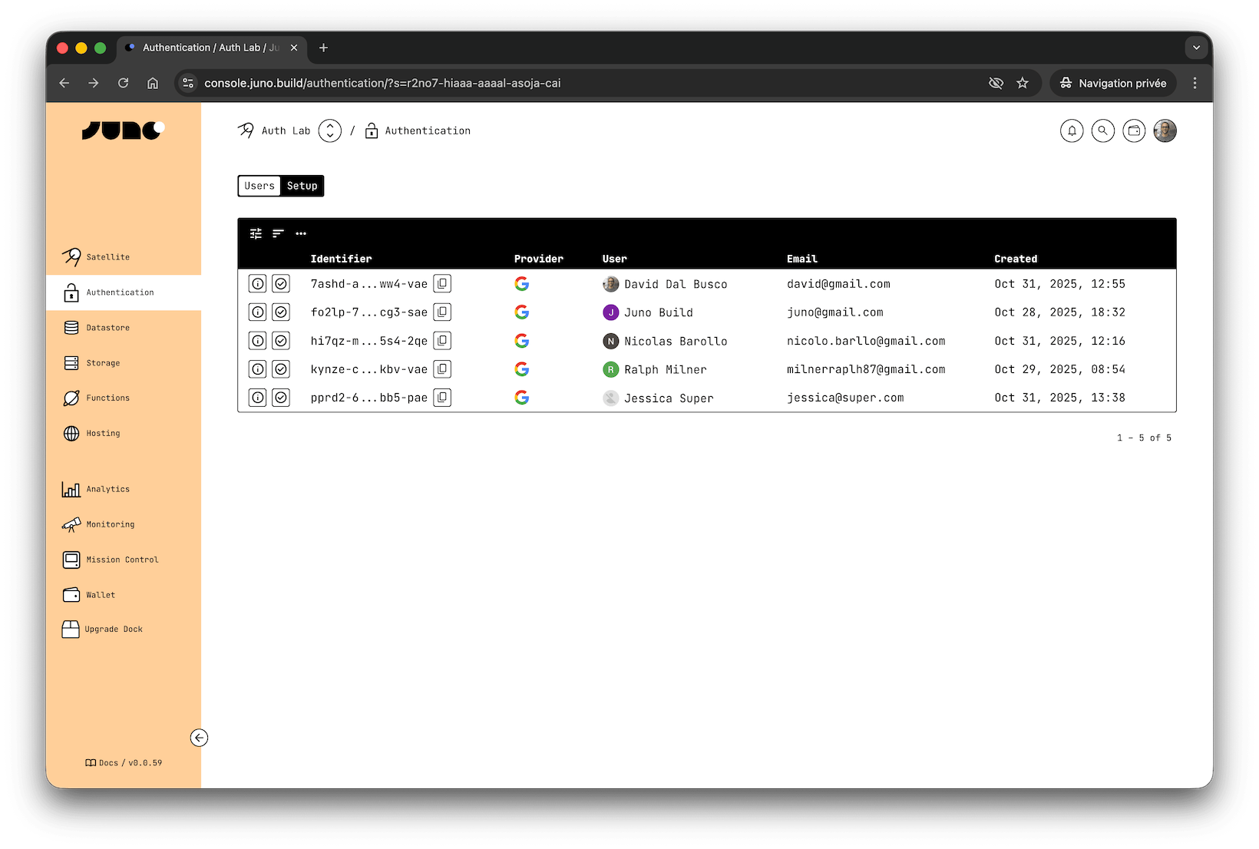Show details for Nicolas Barollo via info icon

coord(257,341)
